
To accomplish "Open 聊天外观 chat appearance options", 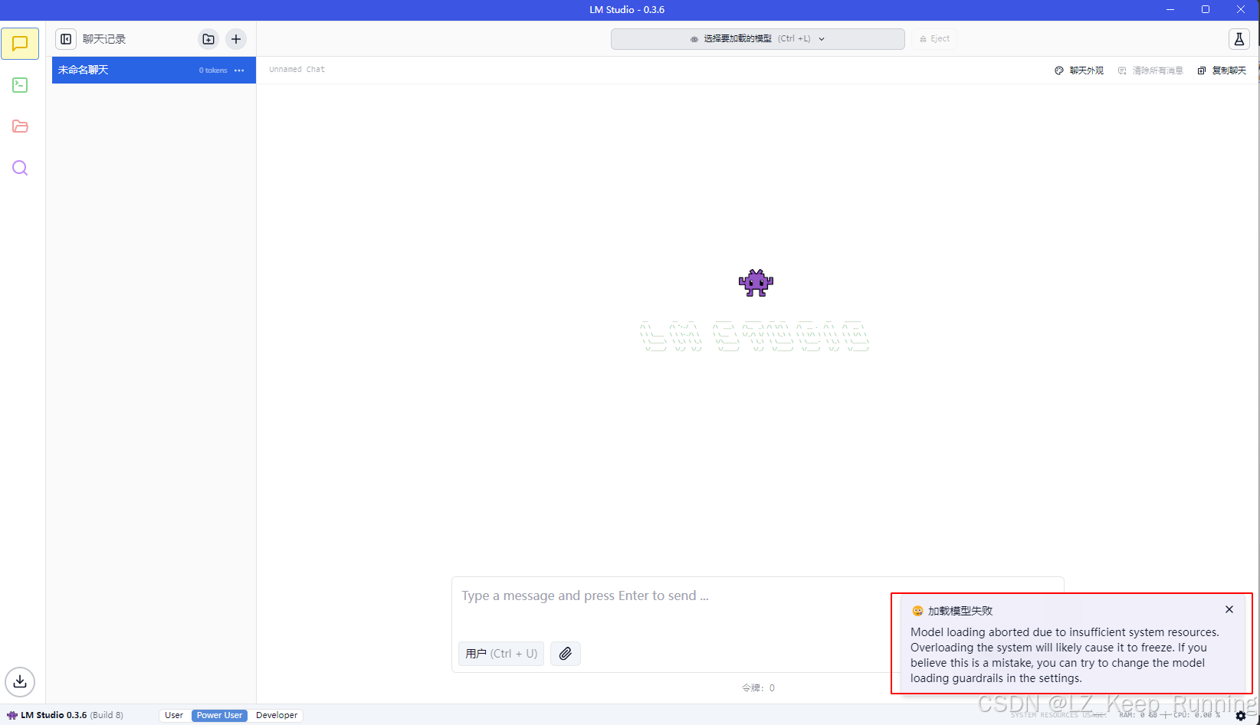I will point(1079,71).
